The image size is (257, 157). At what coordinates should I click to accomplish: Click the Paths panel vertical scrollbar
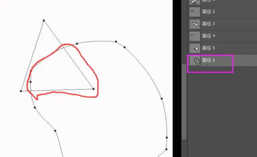click(184, 101)
